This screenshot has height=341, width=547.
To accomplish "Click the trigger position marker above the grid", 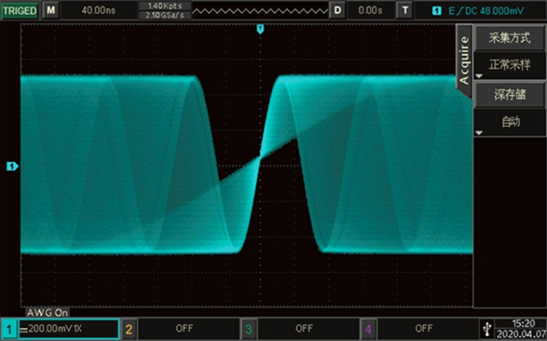I will [x=261, y=29].
